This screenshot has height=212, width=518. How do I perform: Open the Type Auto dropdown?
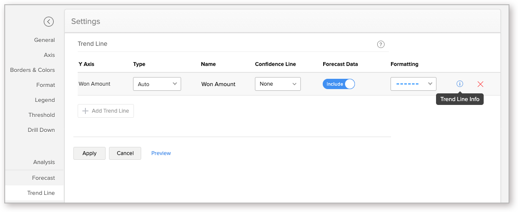pyautogui.click(x=157, y=84)
